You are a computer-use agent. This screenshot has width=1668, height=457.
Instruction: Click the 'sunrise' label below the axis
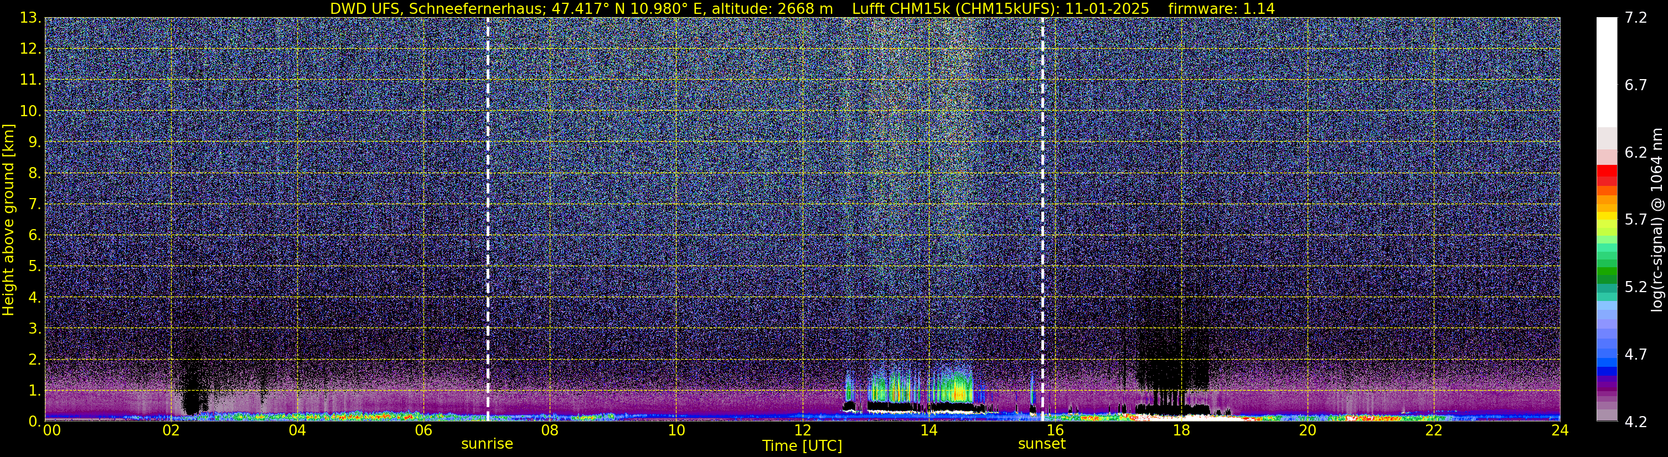[487, 443]
